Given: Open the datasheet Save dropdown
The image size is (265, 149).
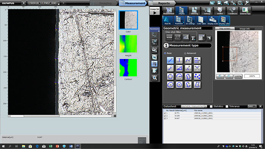Looking at the screenshot, I should point(252,106).
